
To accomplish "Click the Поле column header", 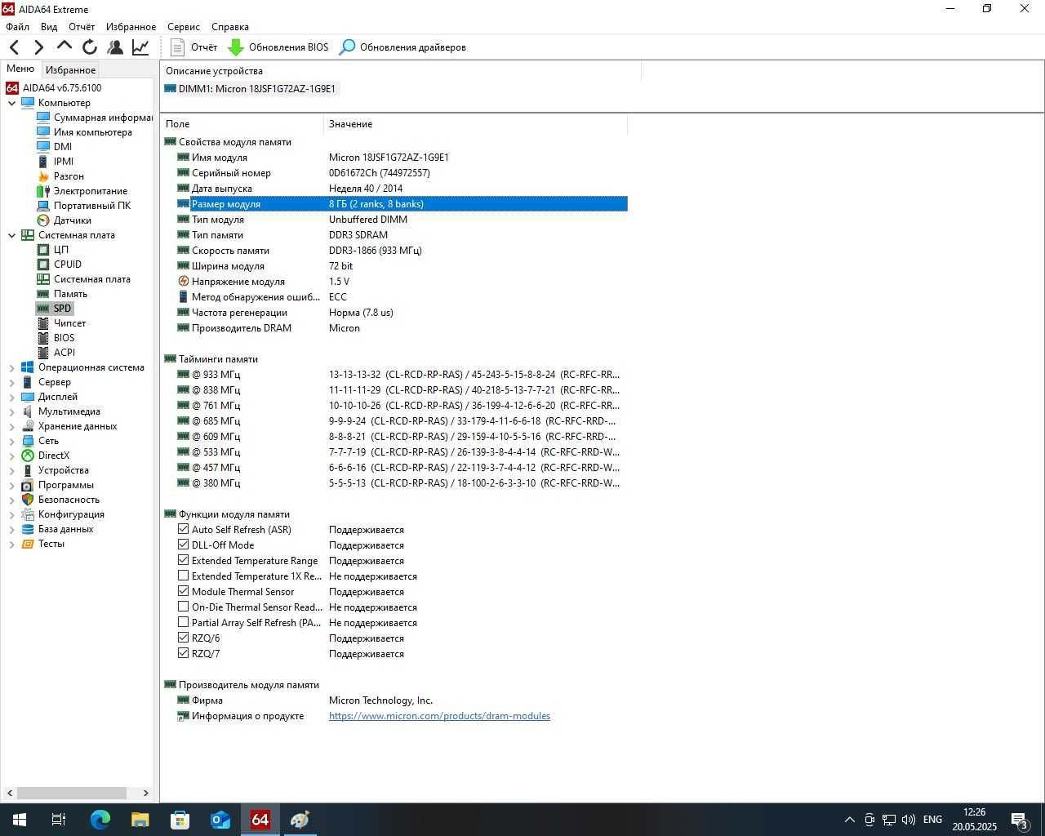I will tap(242, 124).
